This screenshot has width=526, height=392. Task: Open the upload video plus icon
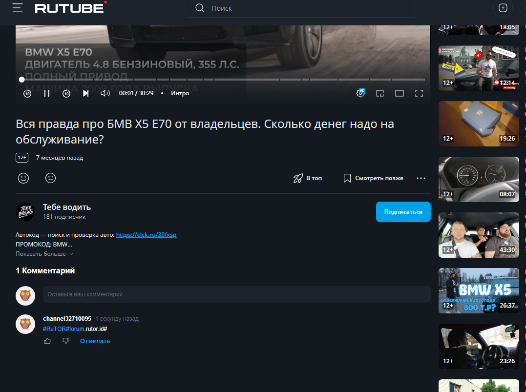pyautogui.click(x=503, y=8)
